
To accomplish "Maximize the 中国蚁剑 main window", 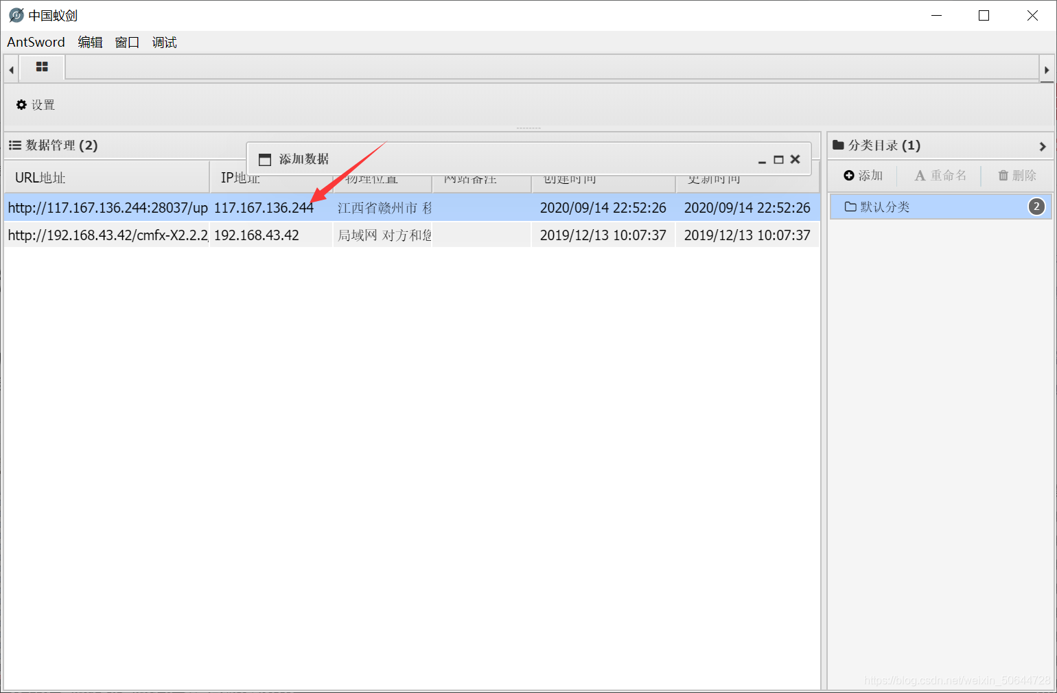I will click(984, 15).
